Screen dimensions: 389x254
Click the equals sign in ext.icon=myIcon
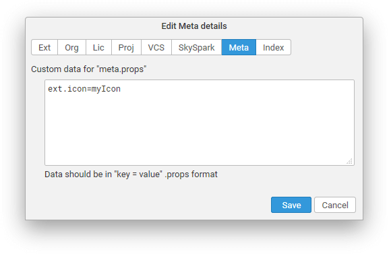pos(89,89)
